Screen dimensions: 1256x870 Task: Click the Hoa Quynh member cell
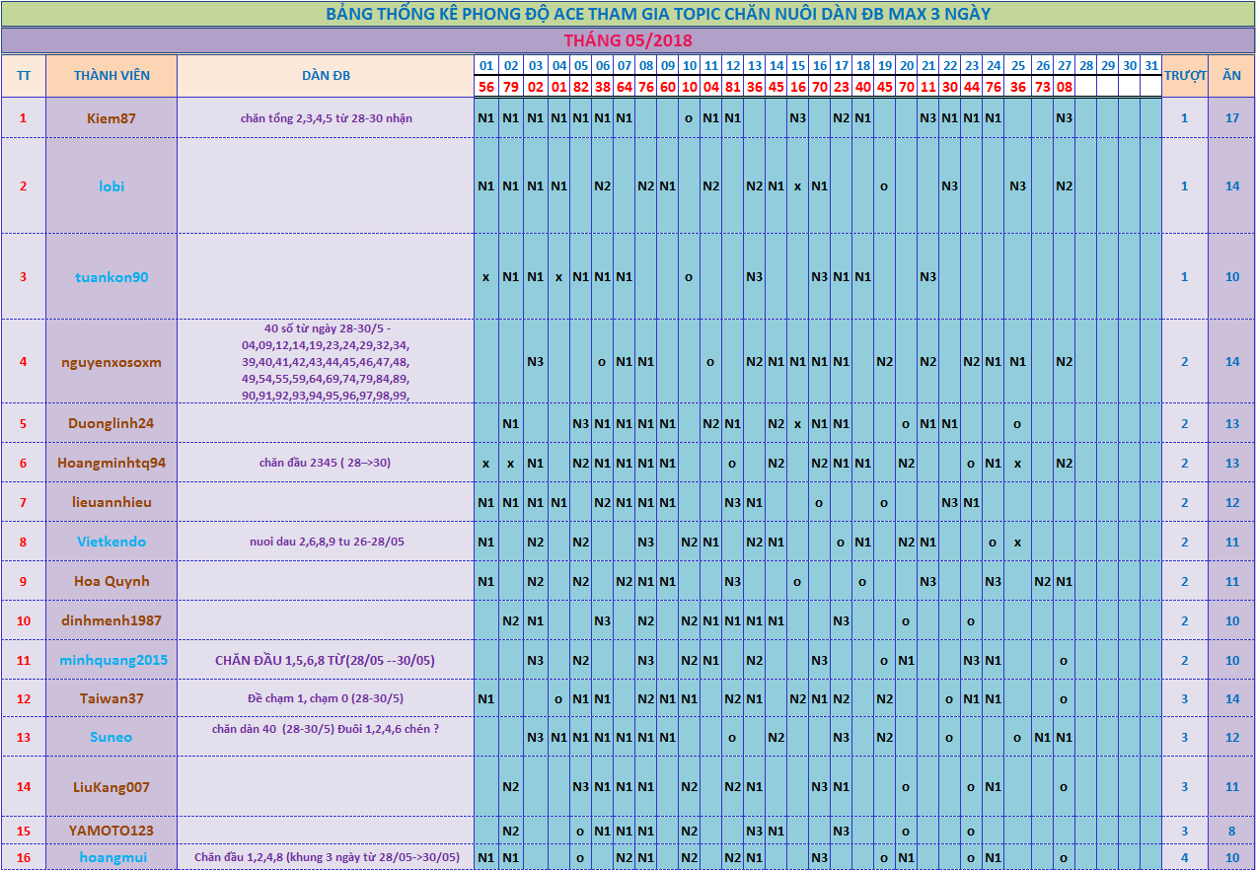111,581
